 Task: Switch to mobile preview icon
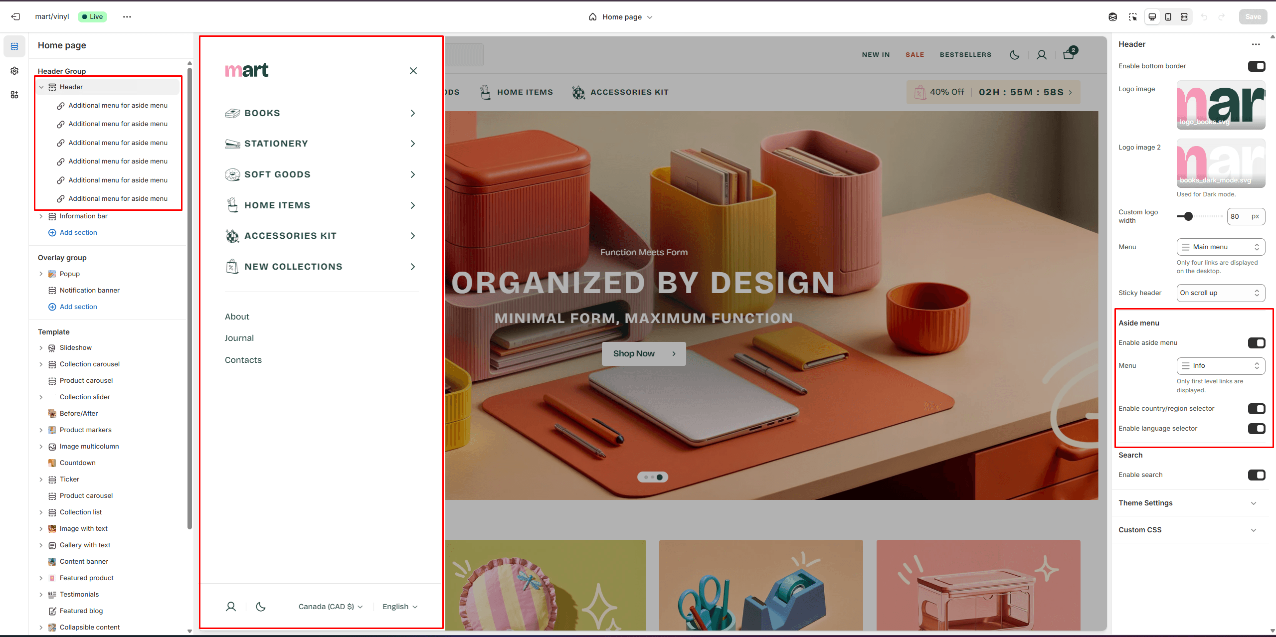(x=1168, y=17)
